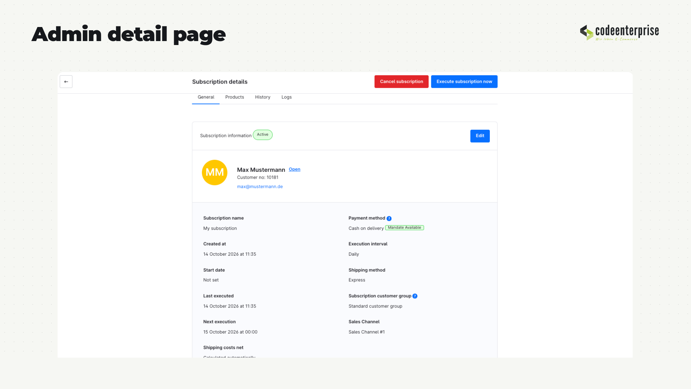Switch to the General tab
This screenshot has height=389, width=691.
[206, 97]
